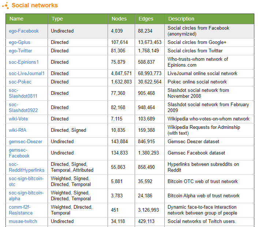Open the soc-Pokec dataset link

coord(20,82)
